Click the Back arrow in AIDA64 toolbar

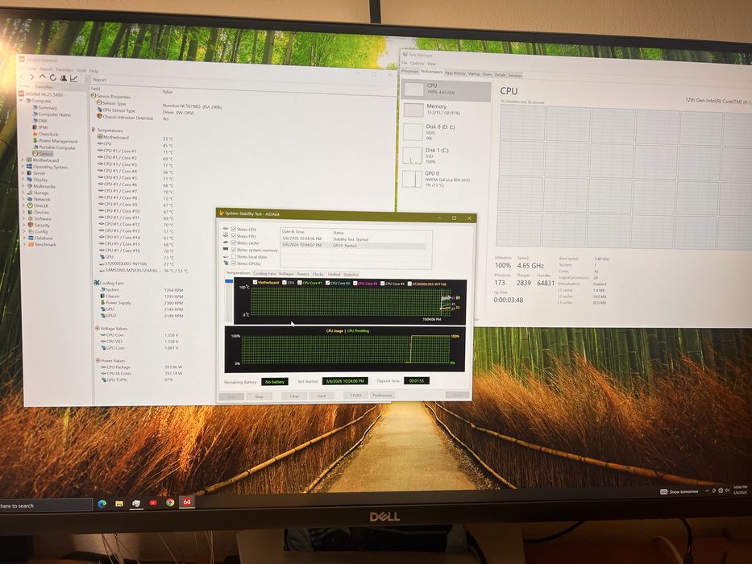point(23,77)
